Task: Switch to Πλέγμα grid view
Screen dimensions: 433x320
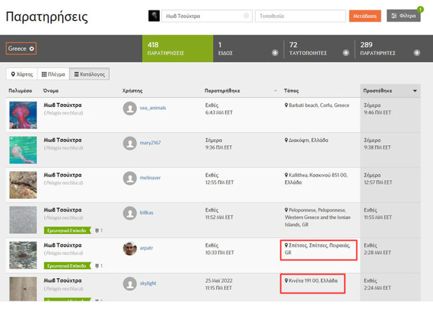Action: coord(53,74)
